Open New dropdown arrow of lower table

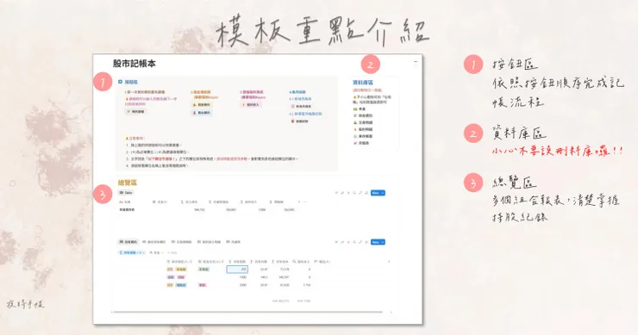(x=383, y=242)
